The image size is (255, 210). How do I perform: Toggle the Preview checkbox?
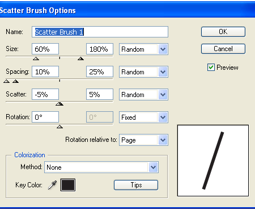click(x=211, y=68)
